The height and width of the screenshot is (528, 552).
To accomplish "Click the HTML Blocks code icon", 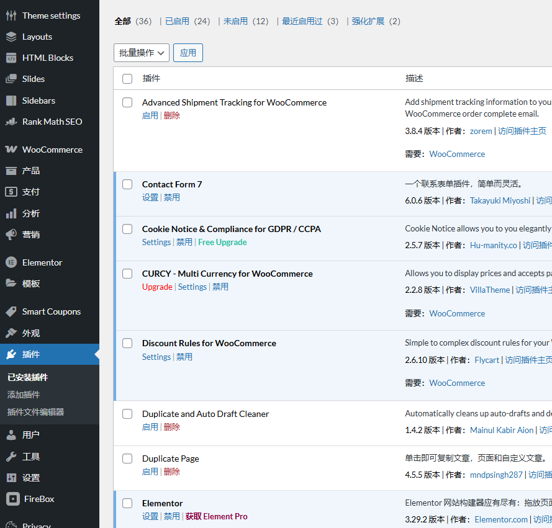I will pyautogui.click(x=11, y=58).
